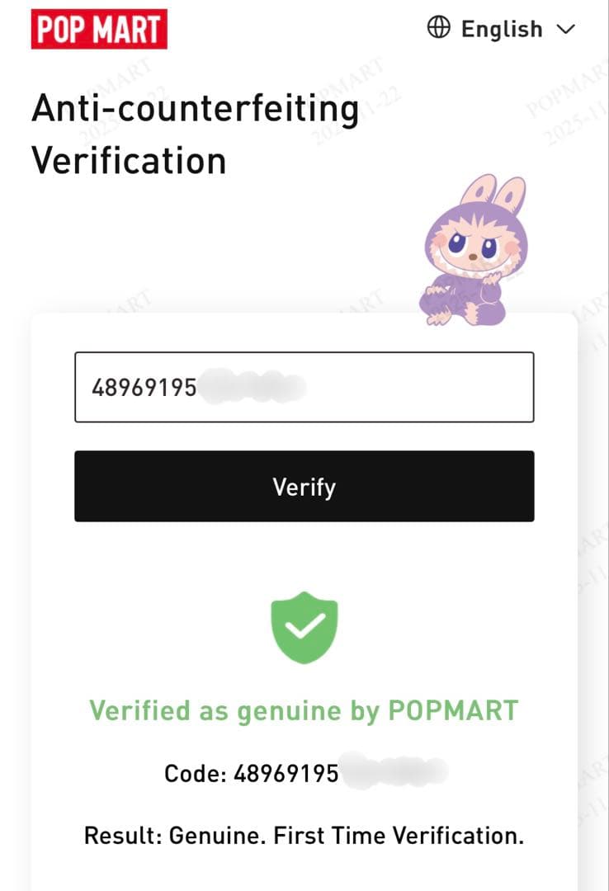Click the white verification result card

pyautogui.click(x=303, y=594)
